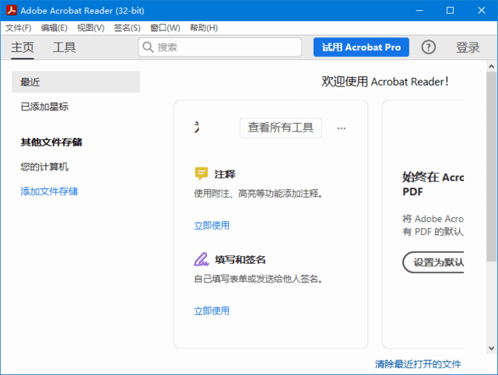Click 试用 Acrobat Pro button

click(x=361, y=47)
